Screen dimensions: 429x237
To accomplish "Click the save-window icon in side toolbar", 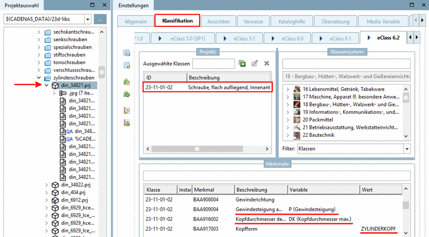I will (x=126, y=53).
